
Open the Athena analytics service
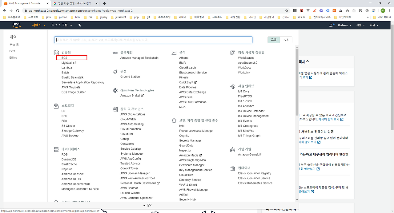[x=184, y=58]
